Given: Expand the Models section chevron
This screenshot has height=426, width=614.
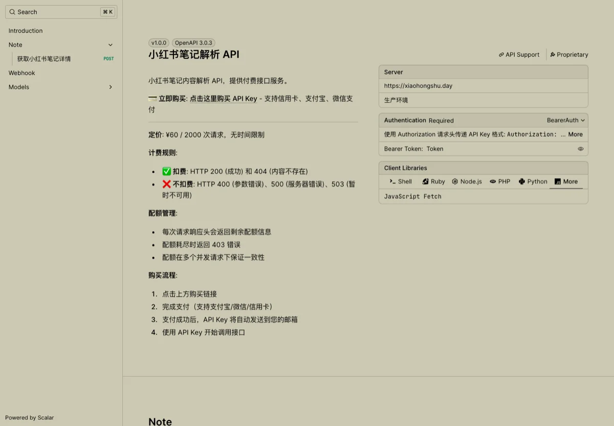Looking at the screenshot, I should click(111, 87).
